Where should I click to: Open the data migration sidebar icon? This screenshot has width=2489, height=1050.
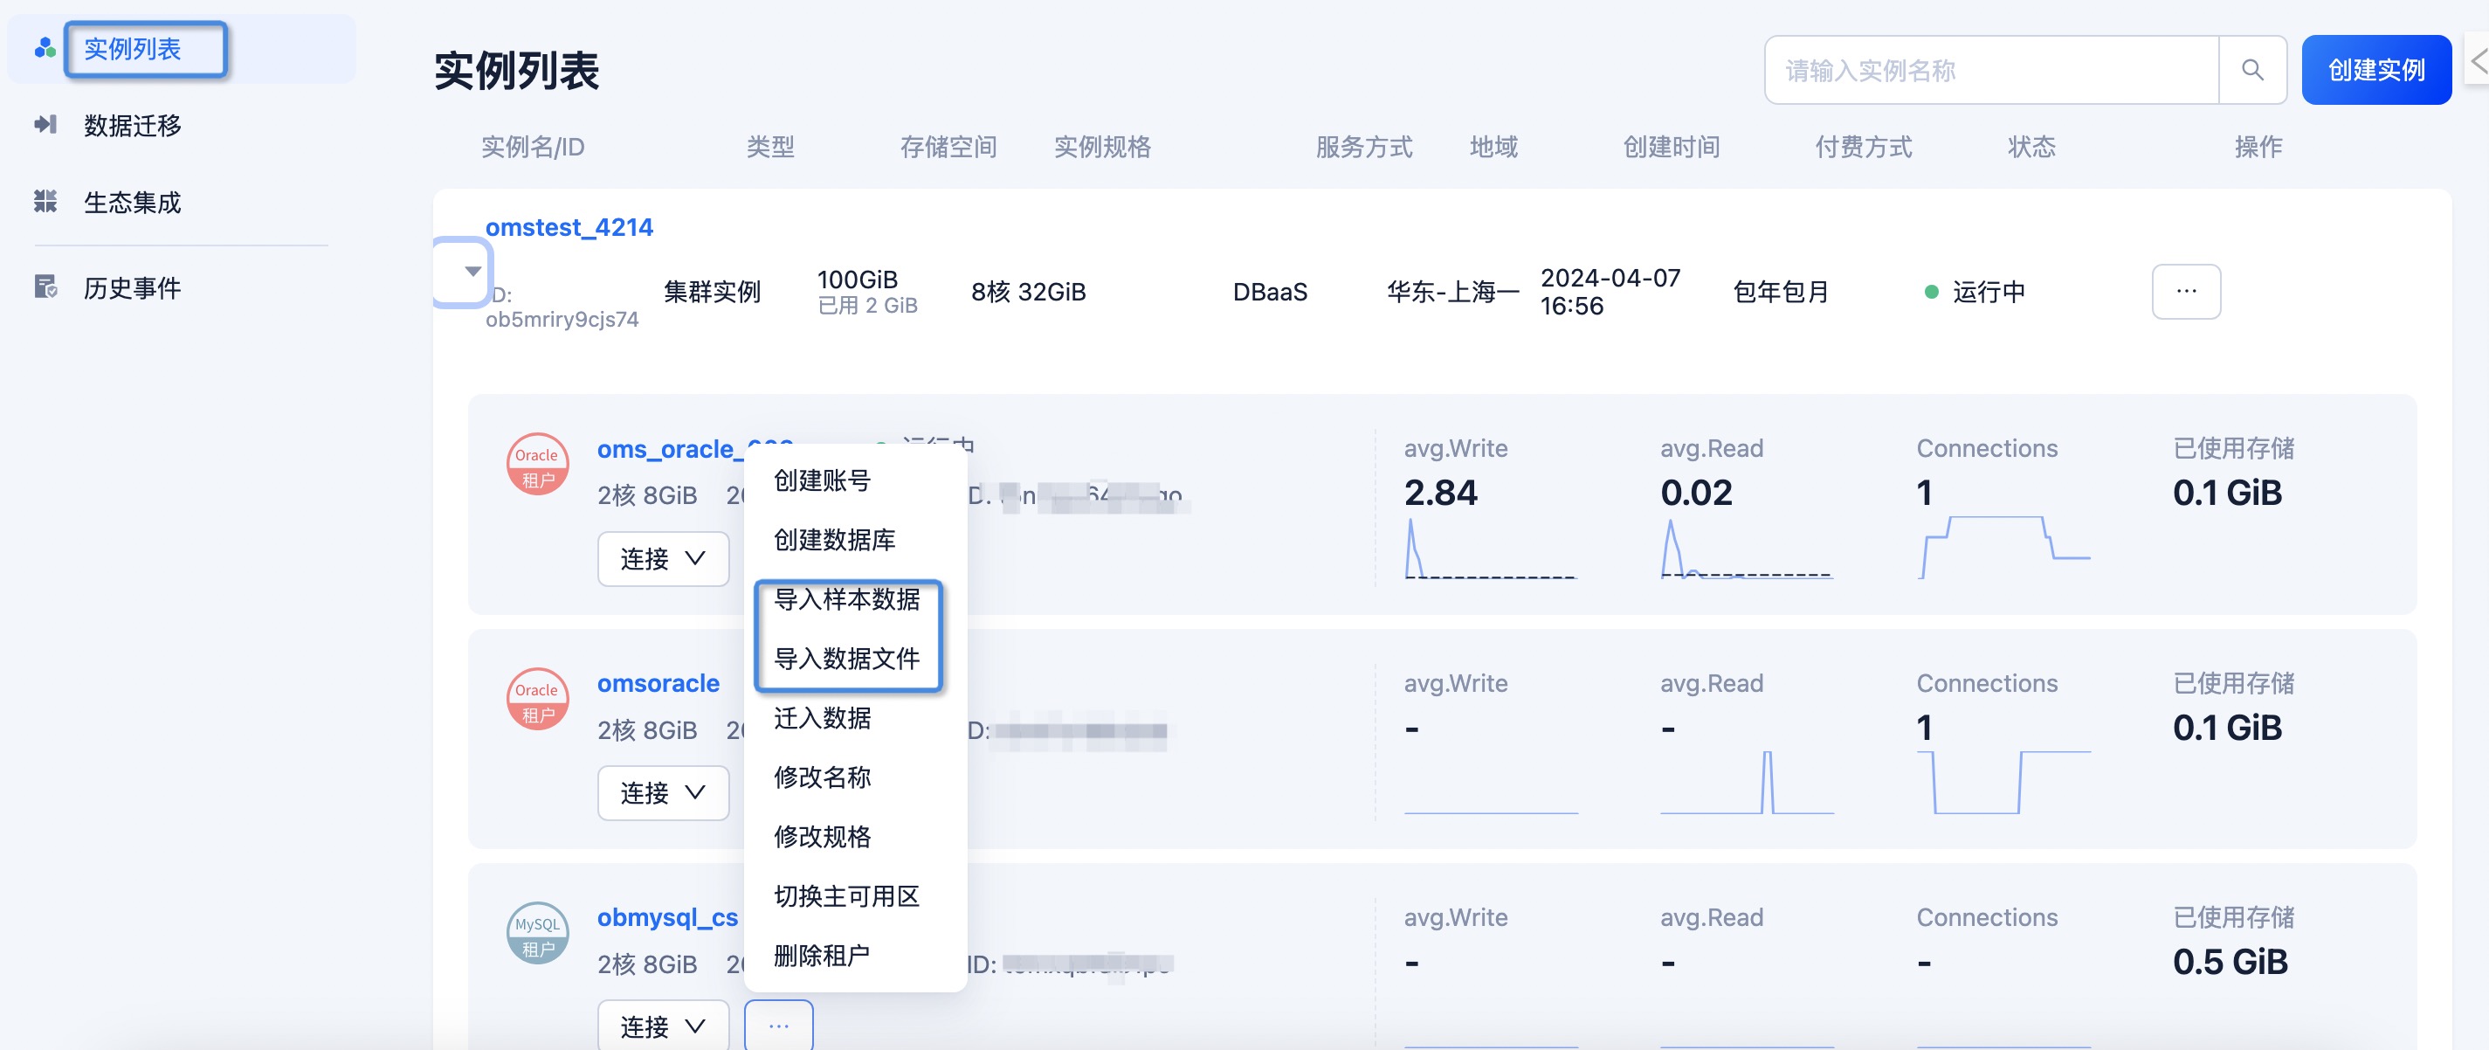click(x=45, y=125)
